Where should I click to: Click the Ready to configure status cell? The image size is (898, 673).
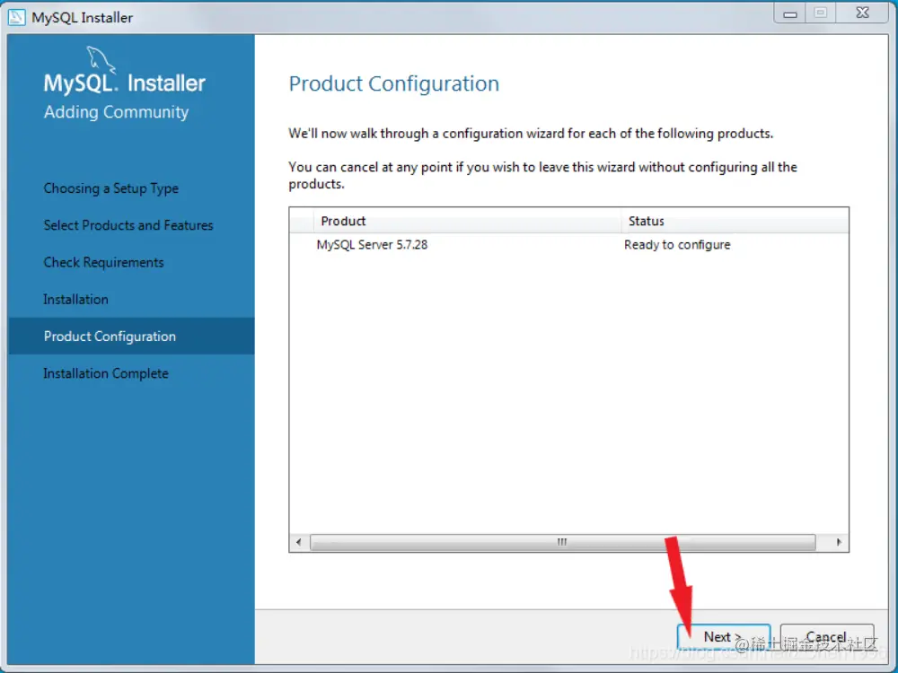[x=677, y=244]
